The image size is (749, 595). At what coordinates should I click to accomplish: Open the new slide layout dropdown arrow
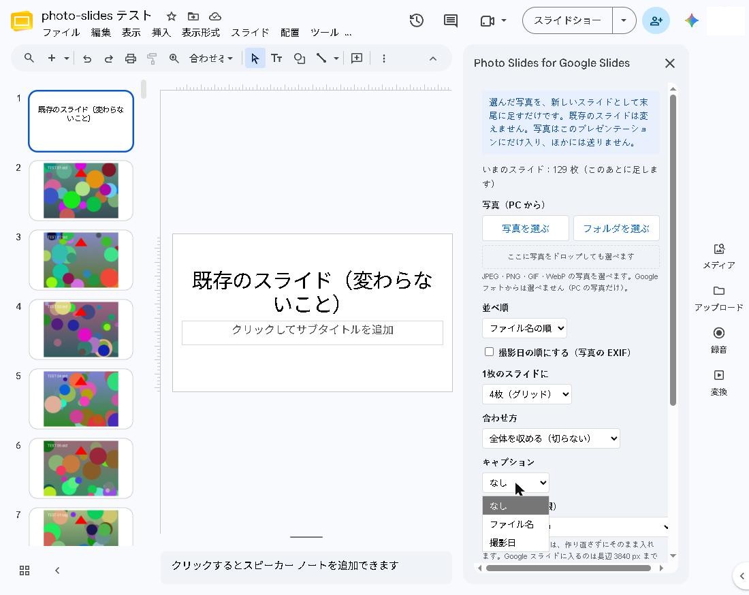click(x=67, y=59)
